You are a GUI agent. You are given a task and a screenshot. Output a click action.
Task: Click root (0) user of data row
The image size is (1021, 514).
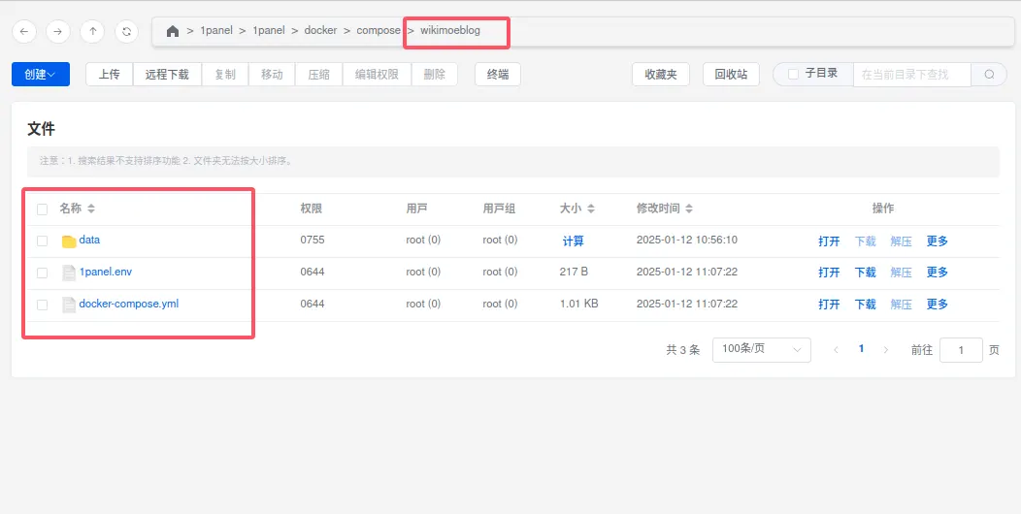point(423,241)
